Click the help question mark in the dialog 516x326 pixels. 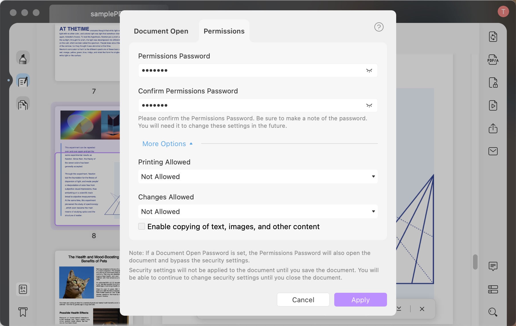pyautogui.click(x=379, y=27)
